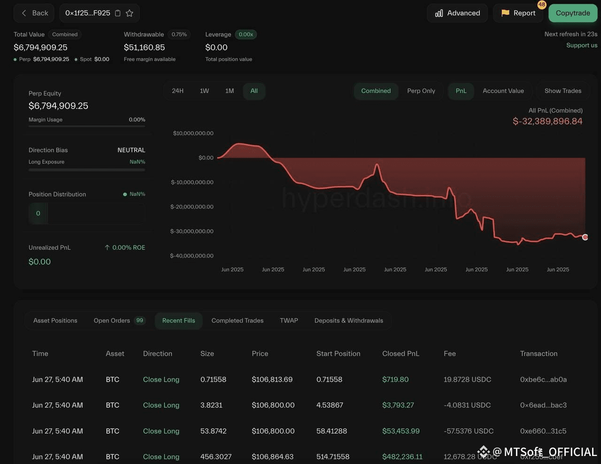Click the chart's latest data point marker
This screenshot has width=601, height=464.
tap(585, 237)
